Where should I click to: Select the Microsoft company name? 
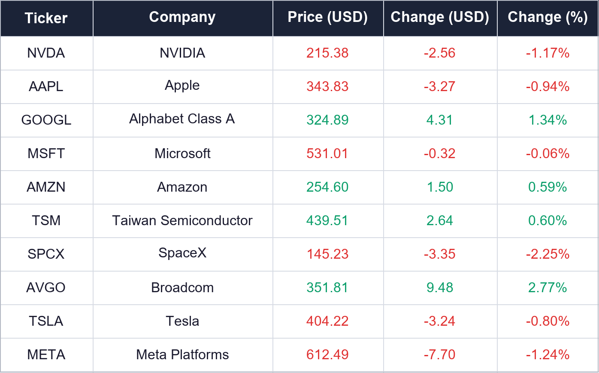click(182, 153)
